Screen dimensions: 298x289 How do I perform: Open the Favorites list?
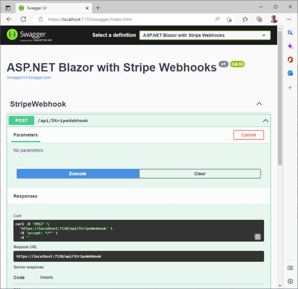[x=245, y=19]
